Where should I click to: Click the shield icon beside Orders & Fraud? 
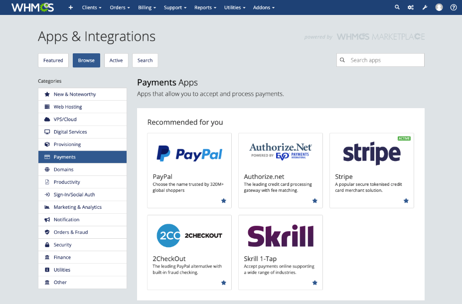click(x=47, y=232)
